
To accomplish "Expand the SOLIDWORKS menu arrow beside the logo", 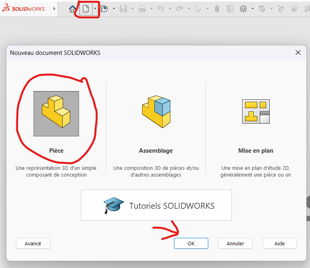I will [54, 8].
